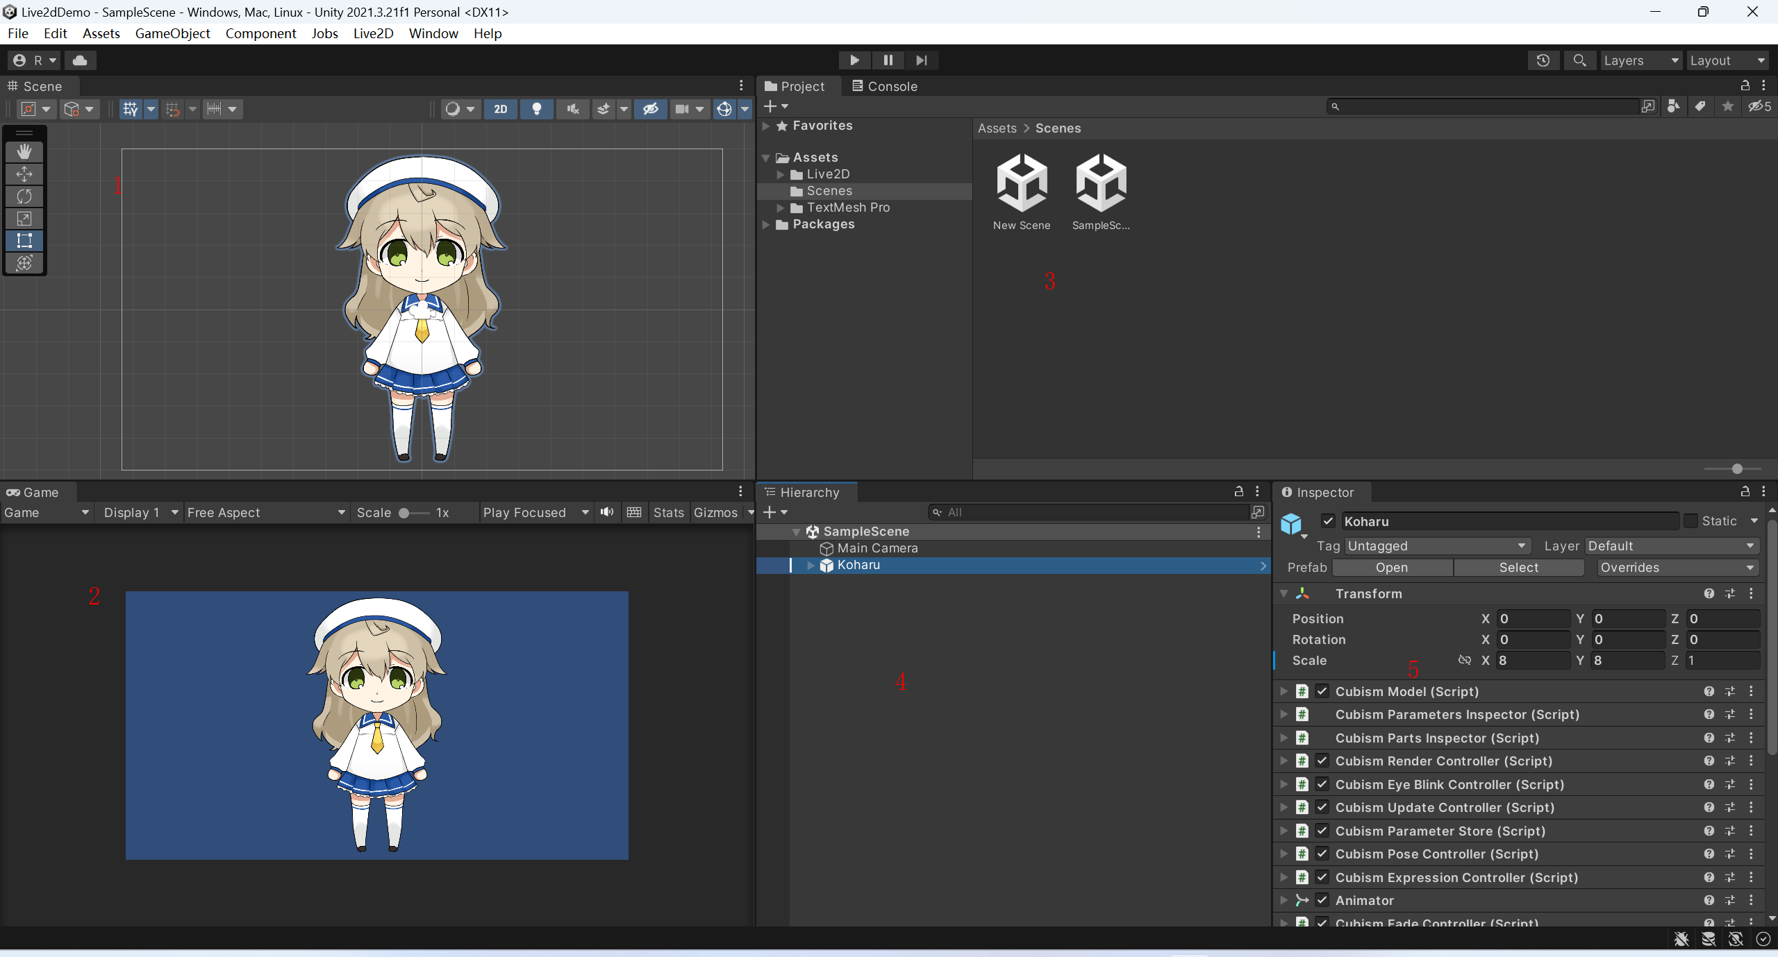Open Transform component help icon
1778x957 pixels.
click(x=1709, y=593)
